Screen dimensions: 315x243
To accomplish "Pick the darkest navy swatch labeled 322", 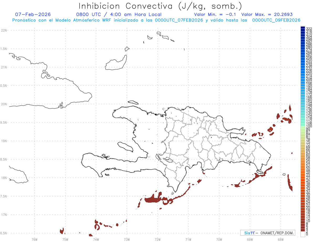I will pyautogui.click(x=303, y=28).
